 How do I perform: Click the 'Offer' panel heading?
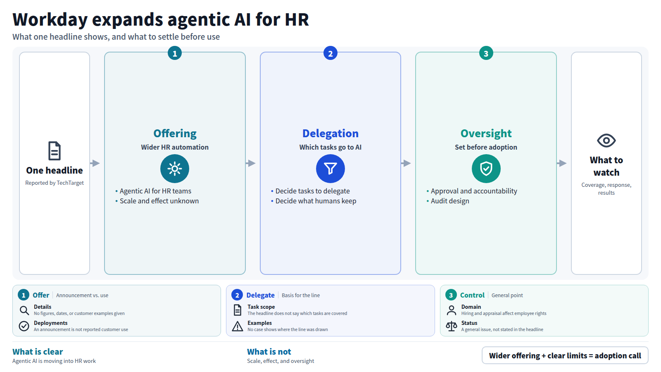point(41,295)
